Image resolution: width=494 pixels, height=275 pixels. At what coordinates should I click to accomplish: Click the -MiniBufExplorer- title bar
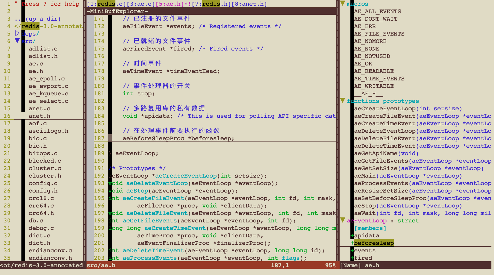pyautogui.click(x=211, y=11)
